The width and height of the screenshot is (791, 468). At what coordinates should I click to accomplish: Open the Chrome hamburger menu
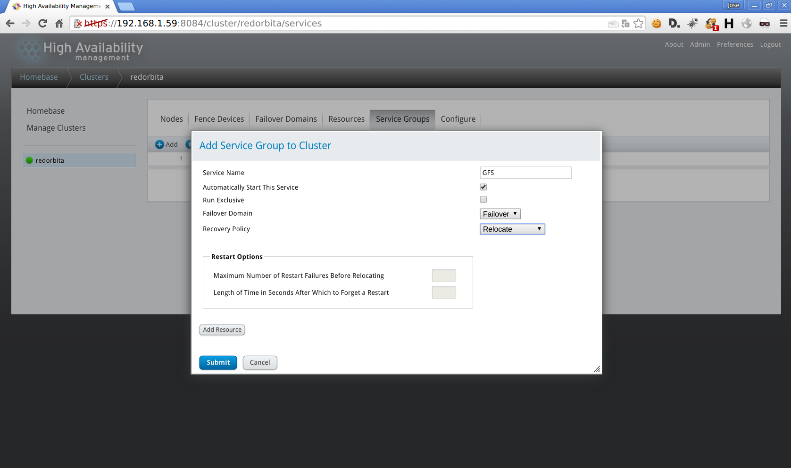[783, 24]
